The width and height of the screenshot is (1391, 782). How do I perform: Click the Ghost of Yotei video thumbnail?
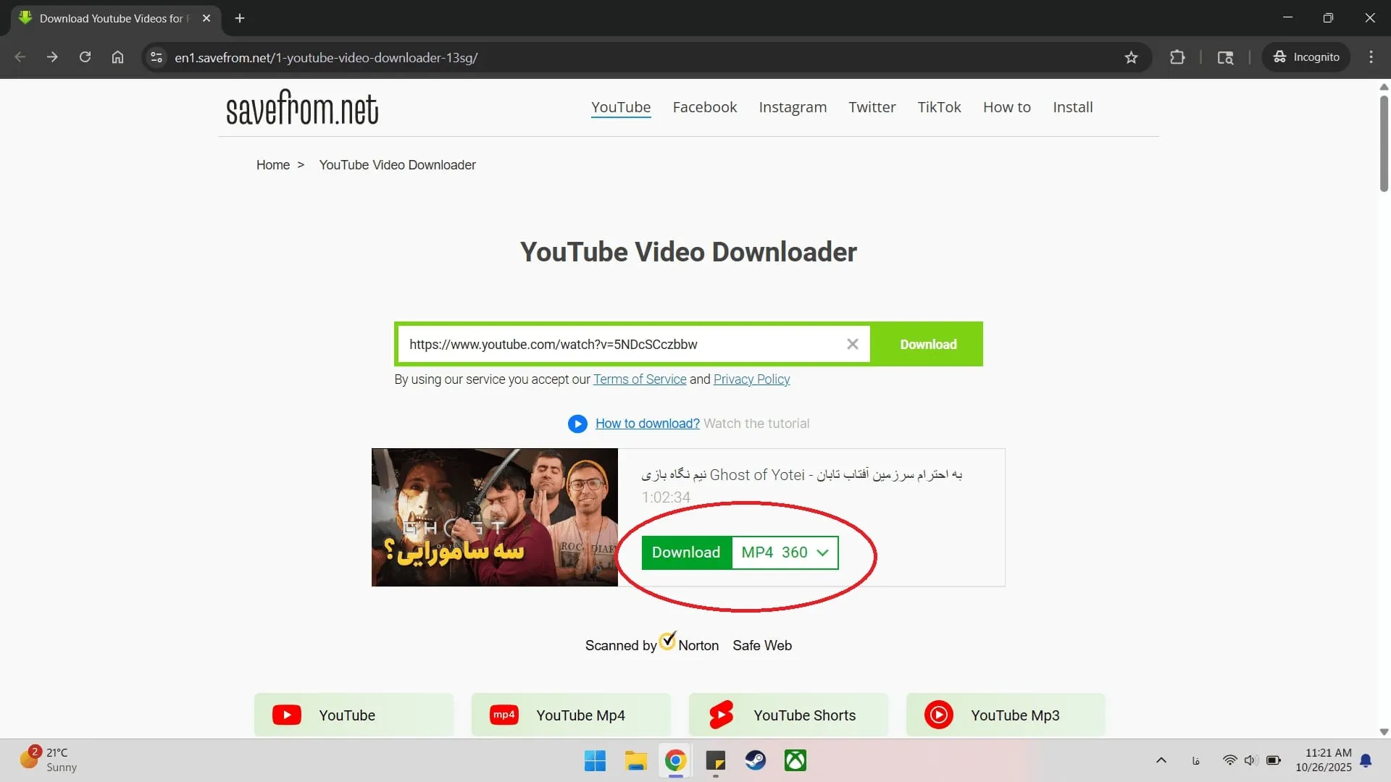[494, 517]
